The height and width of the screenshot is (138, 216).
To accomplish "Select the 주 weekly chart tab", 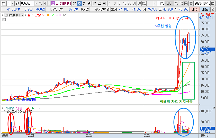I will pos(79,3).
